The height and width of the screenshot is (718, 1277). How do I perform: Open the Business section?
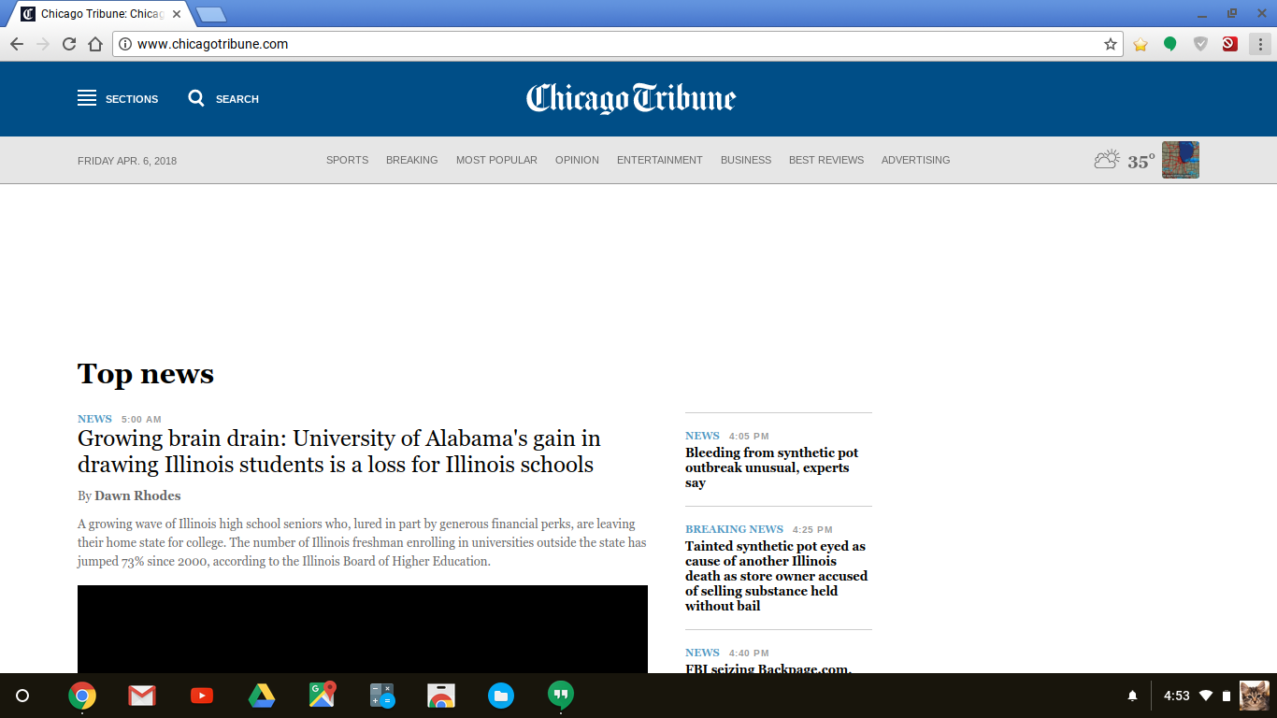[746, 160]
